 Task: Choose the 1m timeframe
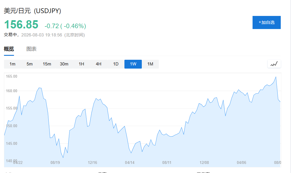[13, 64]
